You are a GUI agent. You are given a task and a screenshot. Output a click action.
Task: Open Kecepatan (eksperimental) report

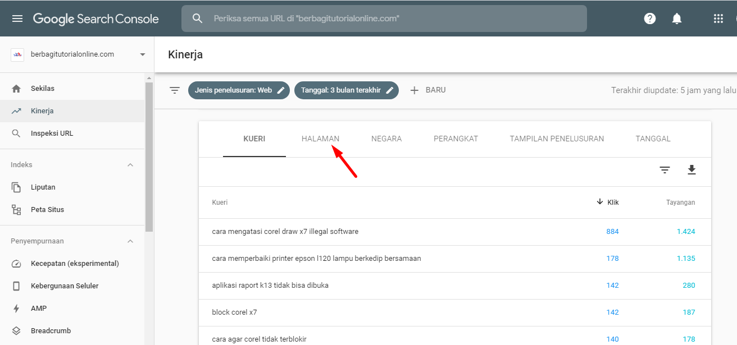[x=72, y=264]
